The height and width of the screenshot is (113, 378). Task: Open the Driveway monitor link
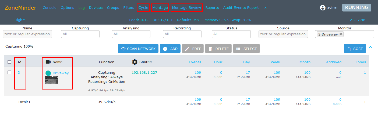[x=61, y=73]
